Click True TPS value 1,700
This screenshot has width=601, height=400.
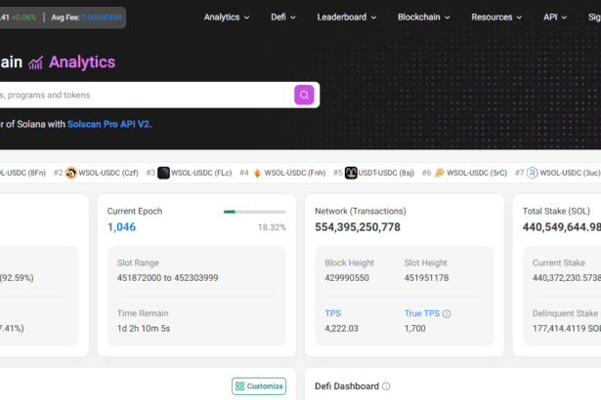click(x=414, y=329)
